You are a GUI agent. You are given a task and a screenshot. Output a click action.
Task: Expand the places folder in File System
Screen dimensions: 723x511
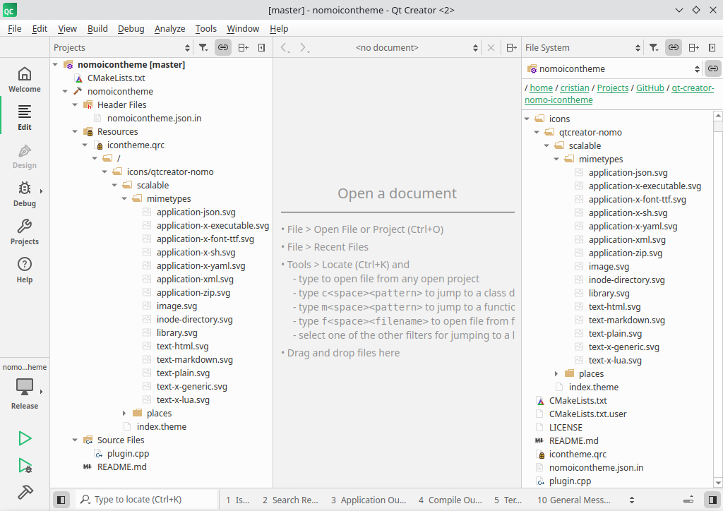(x=556, y=373)
